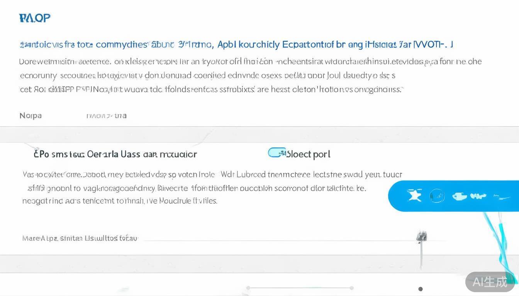The width and height of the screenshot is (519, 296).
Task: Click the "AI生成" badge
Action: pyautogui.click(x=490, y=282)
